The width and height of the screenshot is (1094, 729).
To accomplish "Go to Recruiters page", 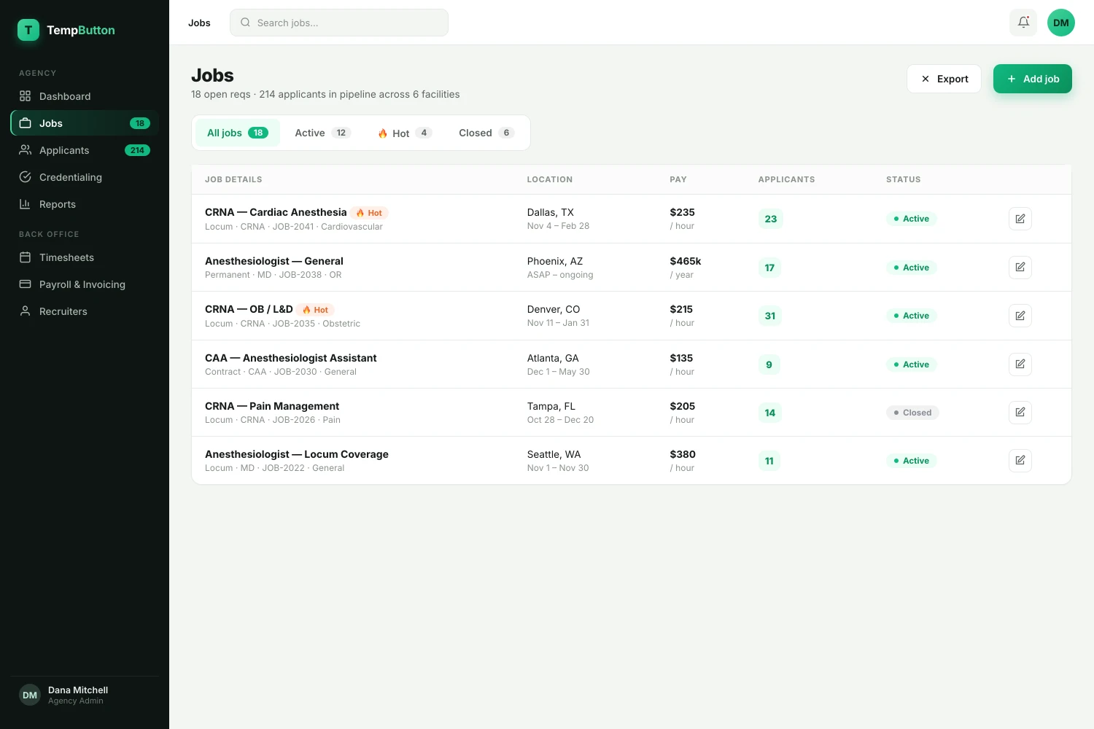I will click(85, 311).
